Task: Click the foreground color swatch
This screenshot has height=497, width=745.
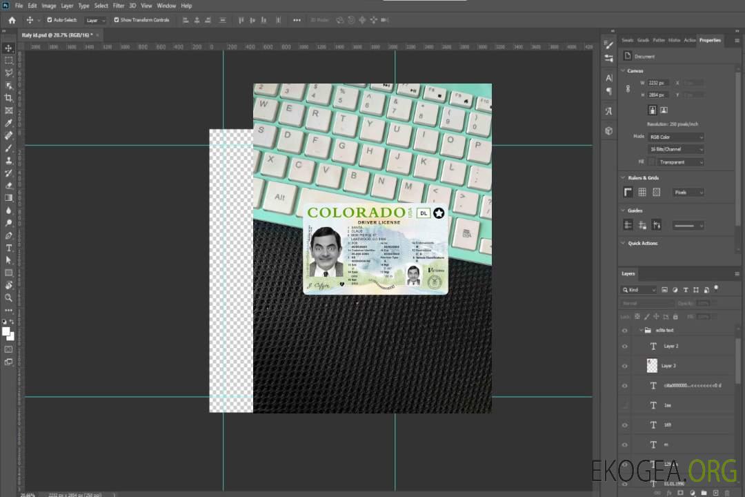Action: click(x=6, y=331)
